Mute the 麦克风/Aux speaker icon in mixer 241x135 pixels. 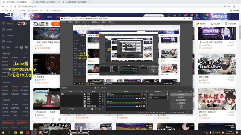point(140,98)
